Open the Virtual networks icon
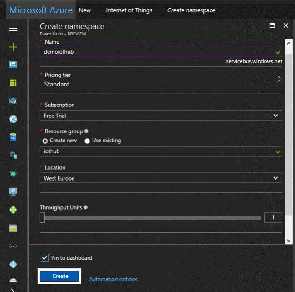 pos(13,246)
